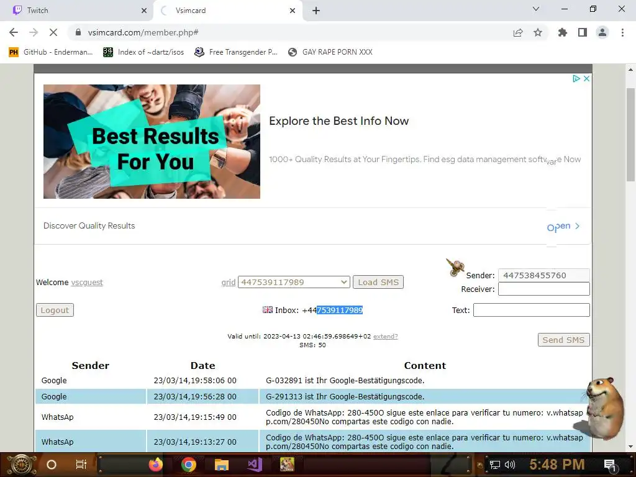Viewport: 636px width, 477px height.
Task: Open the Chrome profile avatar
Action: 602,32
